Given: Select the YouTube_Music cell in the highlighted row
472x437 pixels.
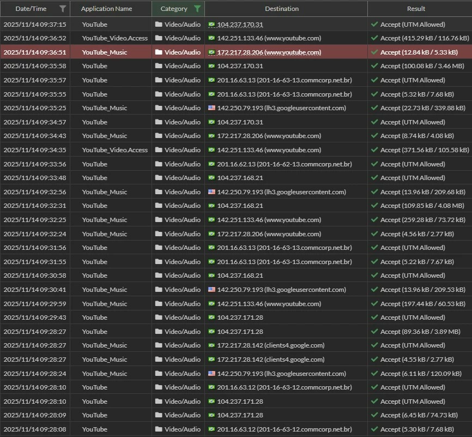Looking at the screenshot, I should (x=105, y=52).
